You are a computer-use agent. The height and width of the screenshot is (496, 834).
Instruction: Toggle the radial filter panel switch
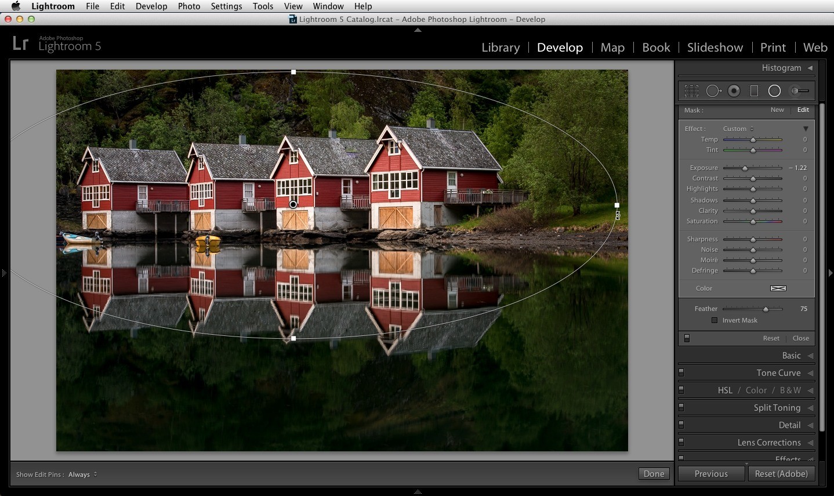(687, 338)
